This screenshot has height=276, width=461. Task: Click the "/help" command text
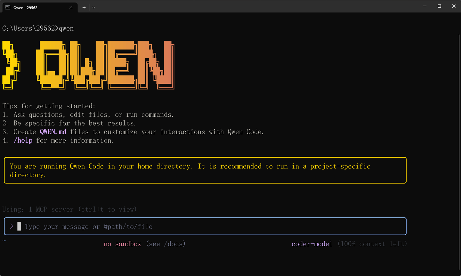tap(23, 140)
